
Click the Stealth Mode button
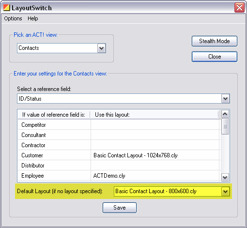coord(215,41)
